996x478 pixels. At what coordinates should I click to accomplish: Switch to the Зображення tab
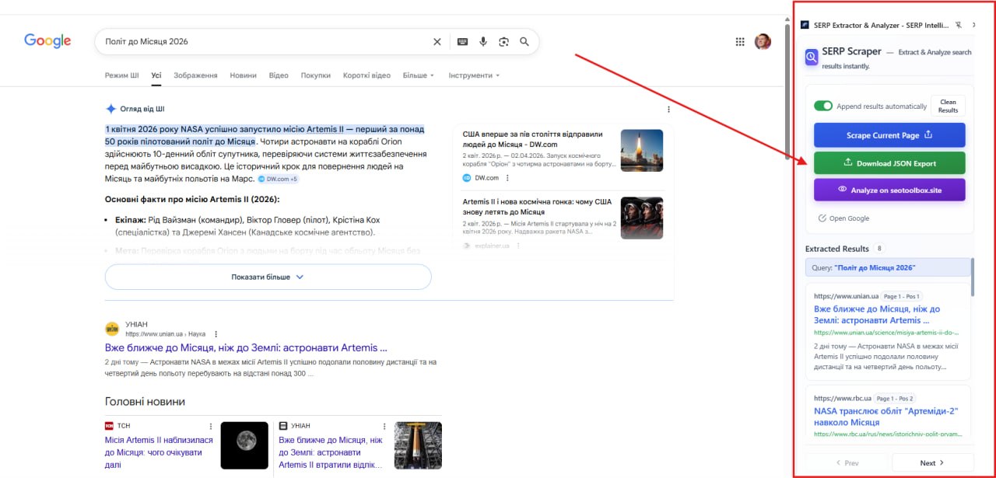tap(195, 75)
